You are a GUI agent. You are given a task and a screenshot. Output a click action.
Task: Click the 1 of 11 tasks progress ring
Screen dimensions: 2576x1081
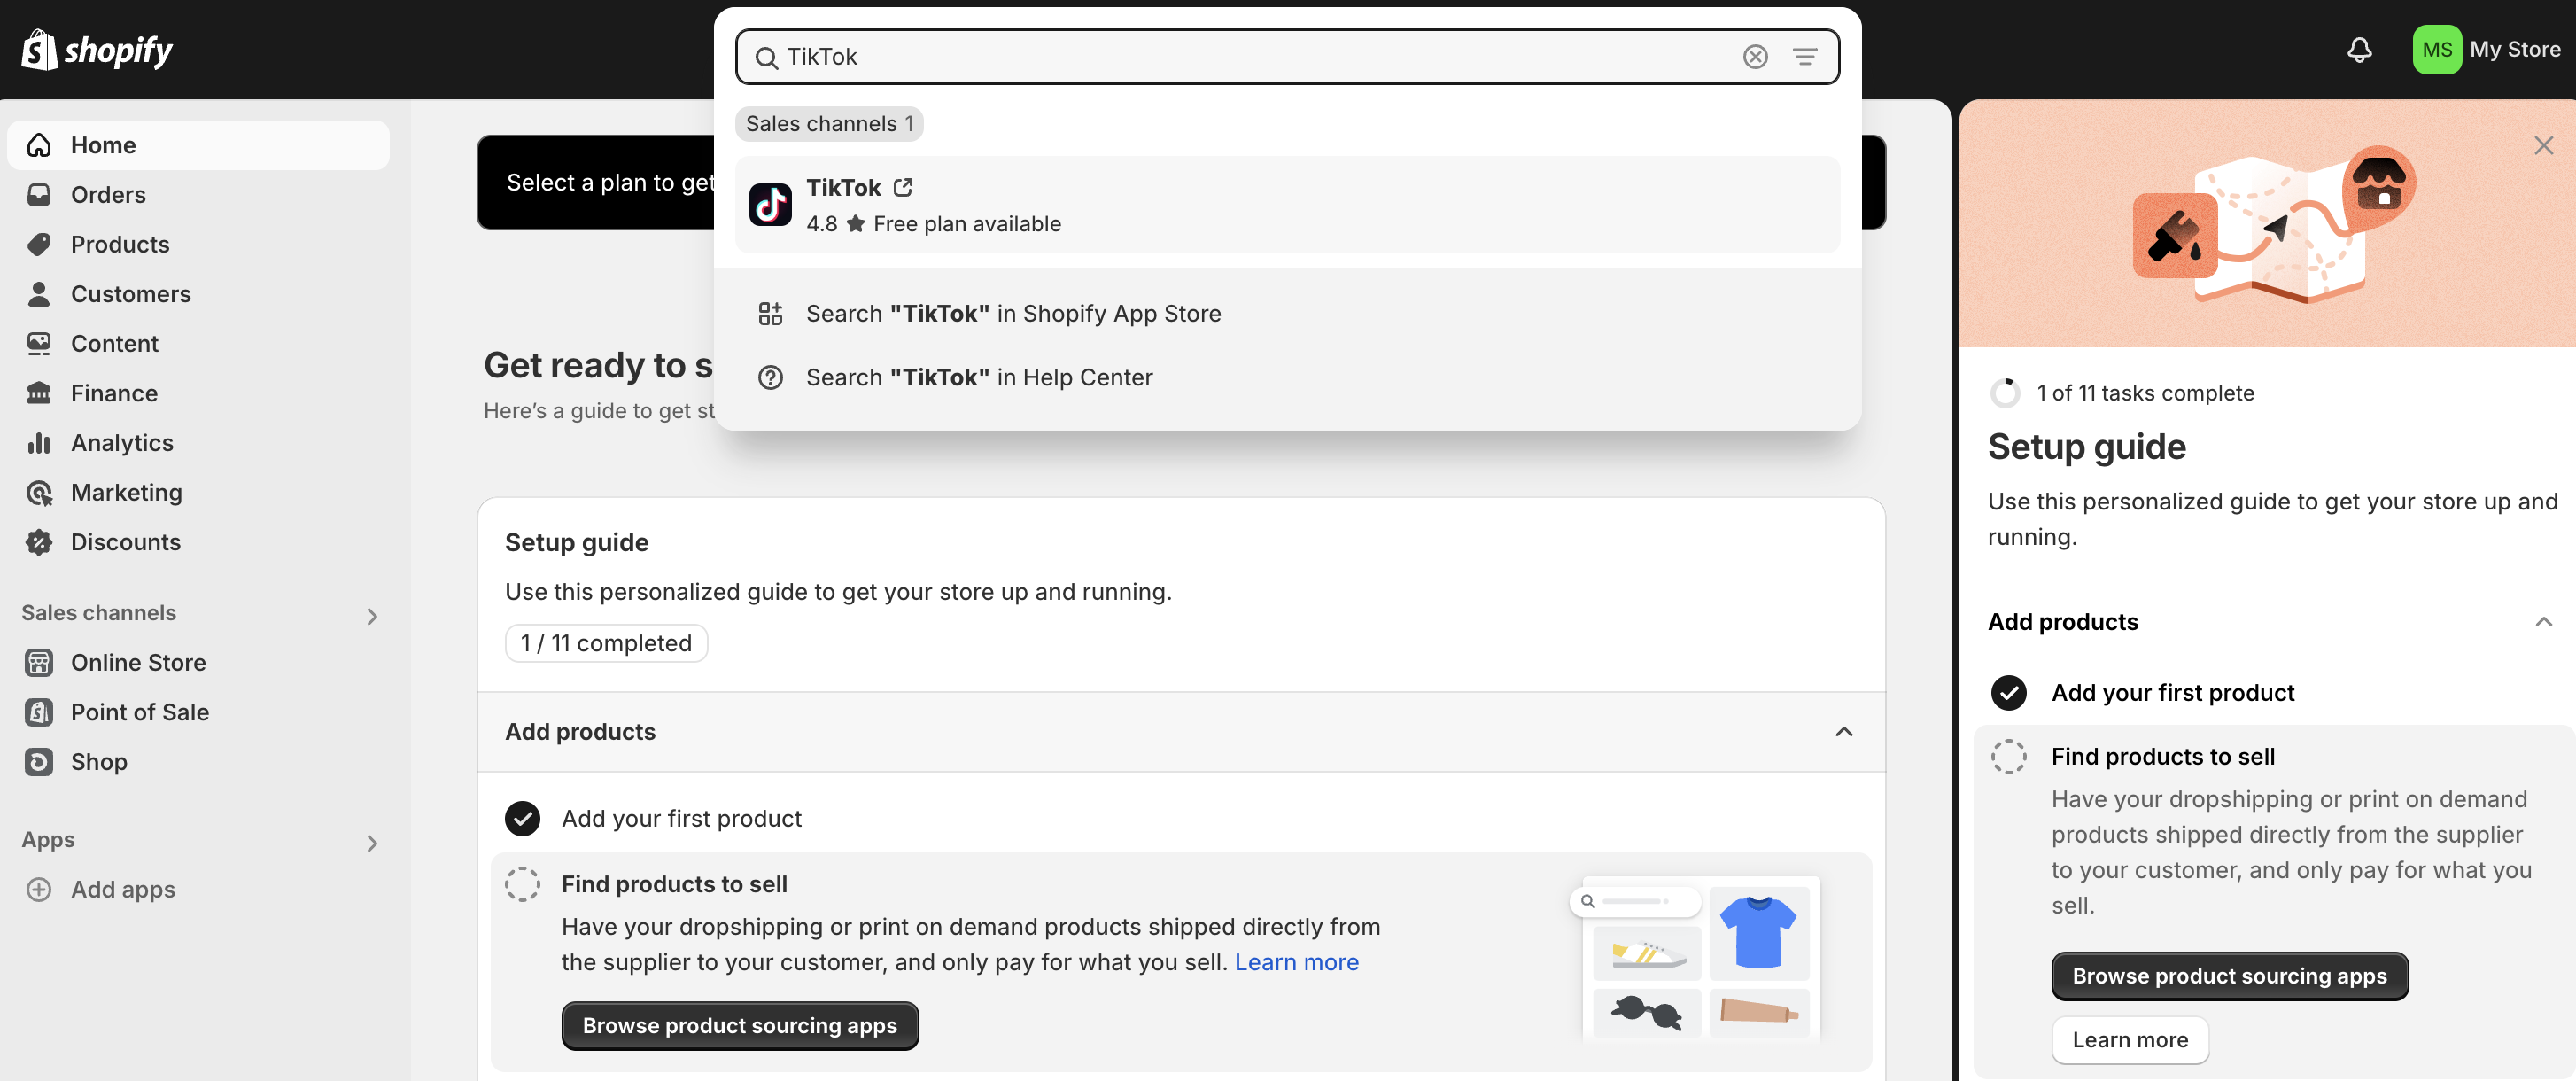tap(2005, 392)
